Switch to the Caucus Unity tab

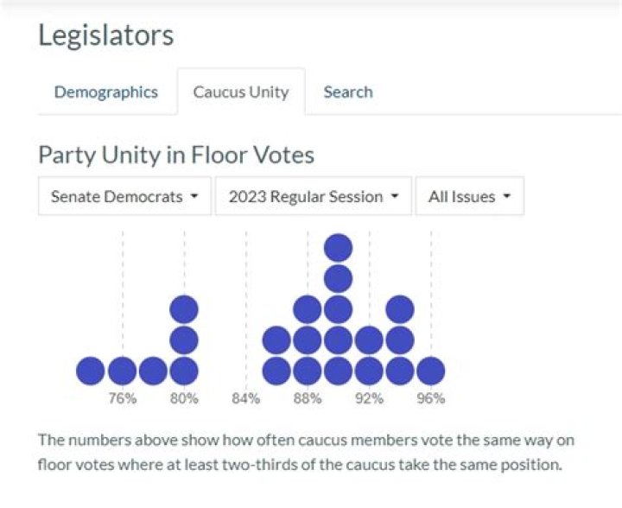coord(240,92)
